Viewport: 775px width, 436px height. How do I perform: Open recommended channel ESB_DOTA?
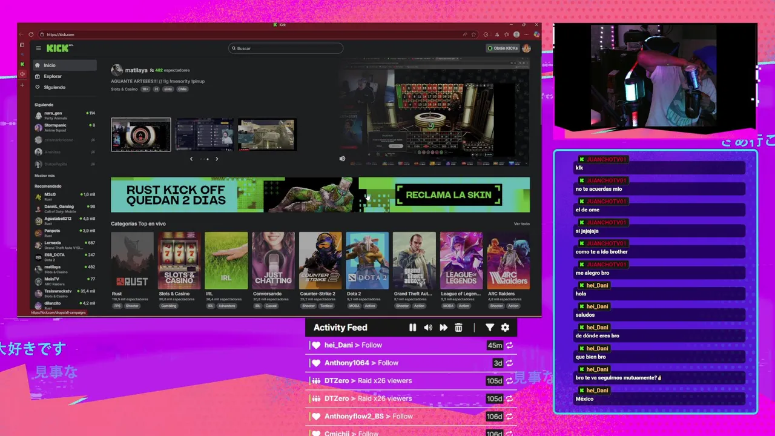click(x=65, y=257)
